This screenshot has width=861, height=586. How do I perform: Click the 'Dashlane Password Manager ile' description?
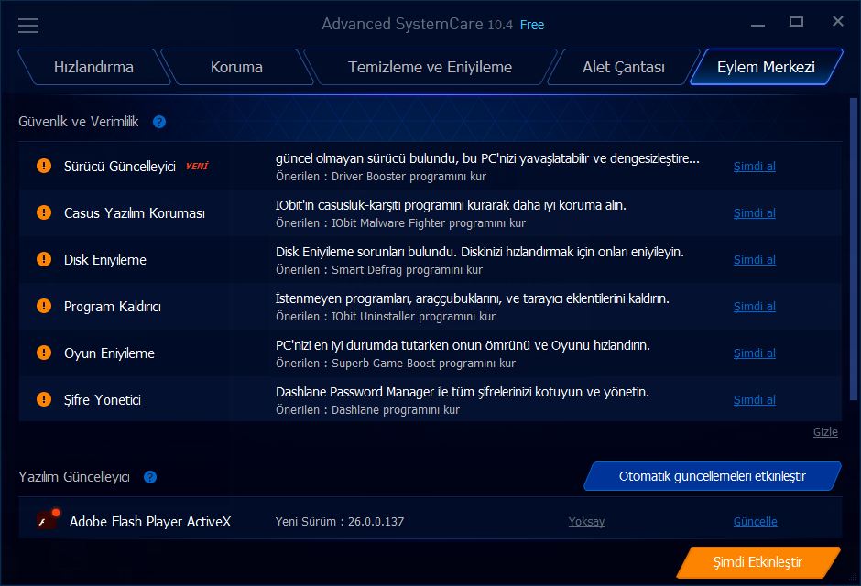pyautogui.click(x=463, y=392)
